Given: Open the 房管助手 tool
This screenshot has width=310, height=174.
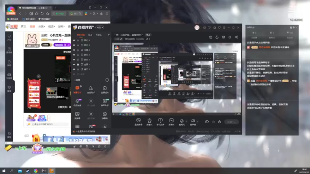Looking at the screenshot, I should (x=91, y=90).
